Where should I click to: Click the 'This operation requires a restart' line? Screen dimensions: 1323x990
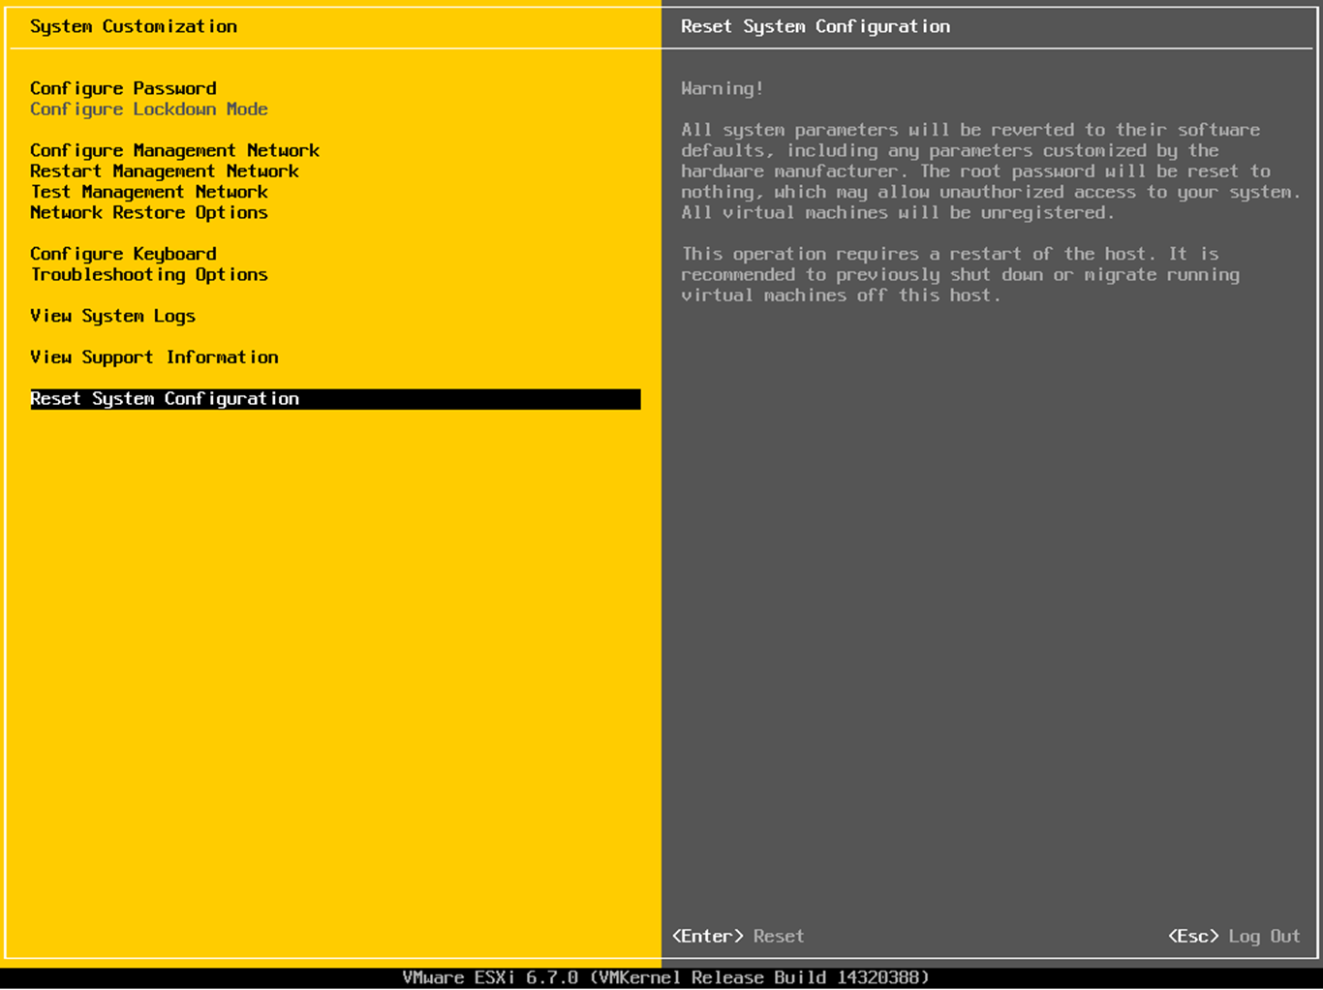click(x=950, y=254)
